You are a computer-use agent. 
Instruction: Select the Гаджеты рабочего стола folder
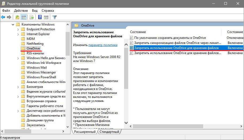click(x=45, y=106)
